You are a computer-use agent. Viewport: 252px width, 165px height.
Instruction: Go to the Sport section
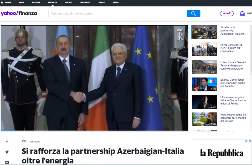69,2
